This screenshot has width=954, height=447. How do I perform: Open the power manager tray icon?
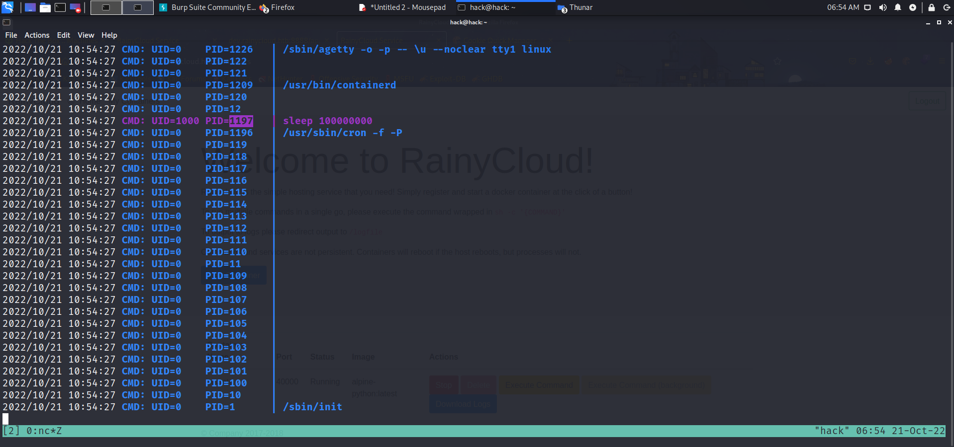(913, 7)
